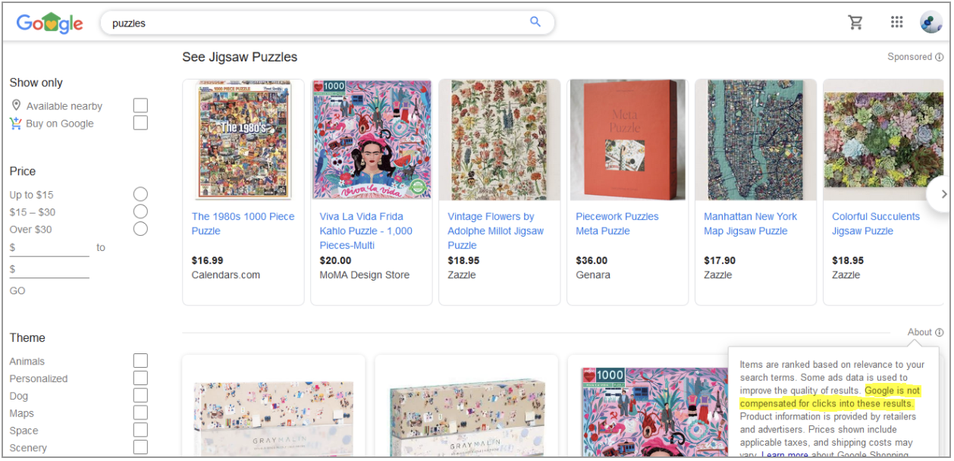
Task: Select $15 – $30 price option
Action: coord(140,212)
